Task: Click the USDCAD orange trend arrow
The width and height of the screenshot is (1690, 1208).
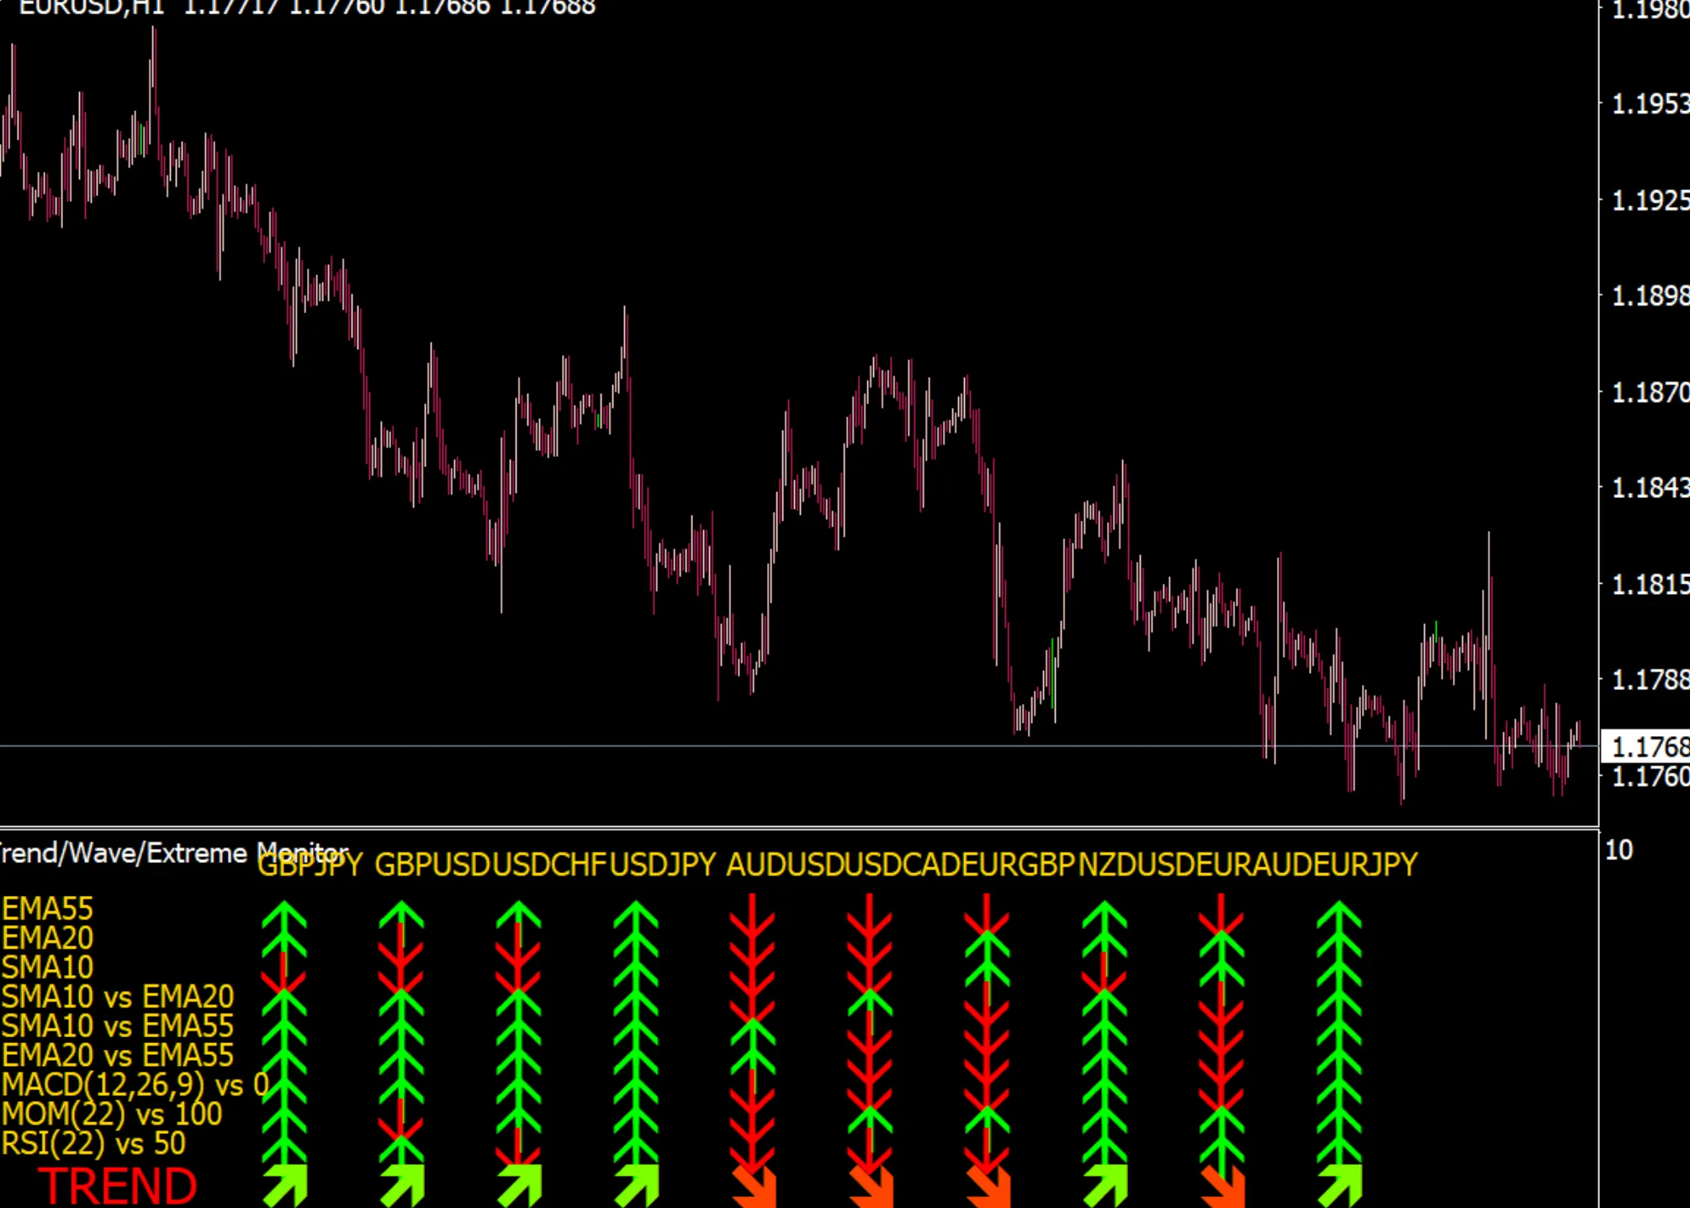Action: pos(871,1186)
